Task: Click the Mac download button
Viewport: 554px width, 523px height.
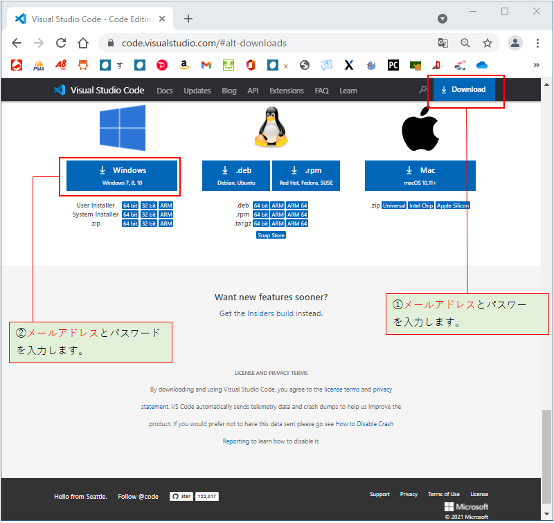Action: tap(420, 176)
